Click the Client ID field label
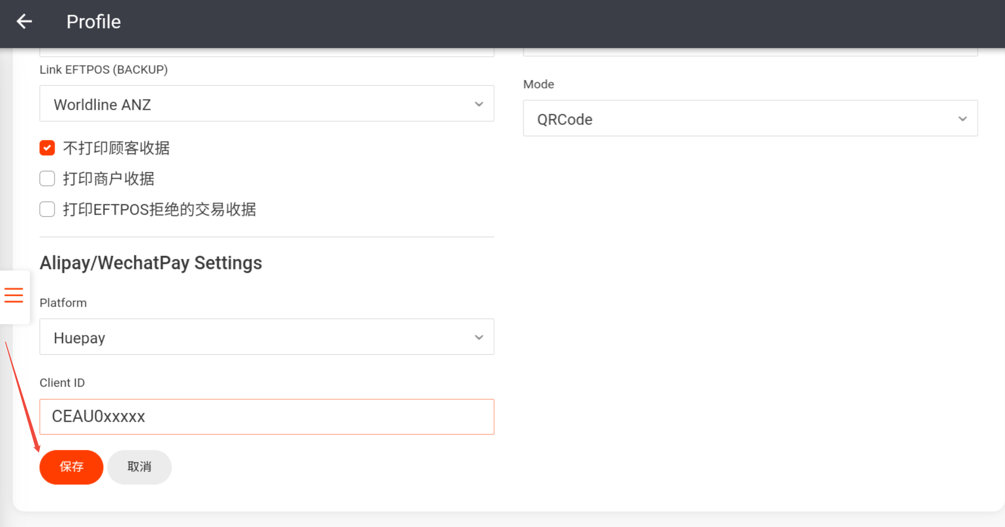Screen dimensions: 1005x527 pyautogui.click(x=62, y=383)
